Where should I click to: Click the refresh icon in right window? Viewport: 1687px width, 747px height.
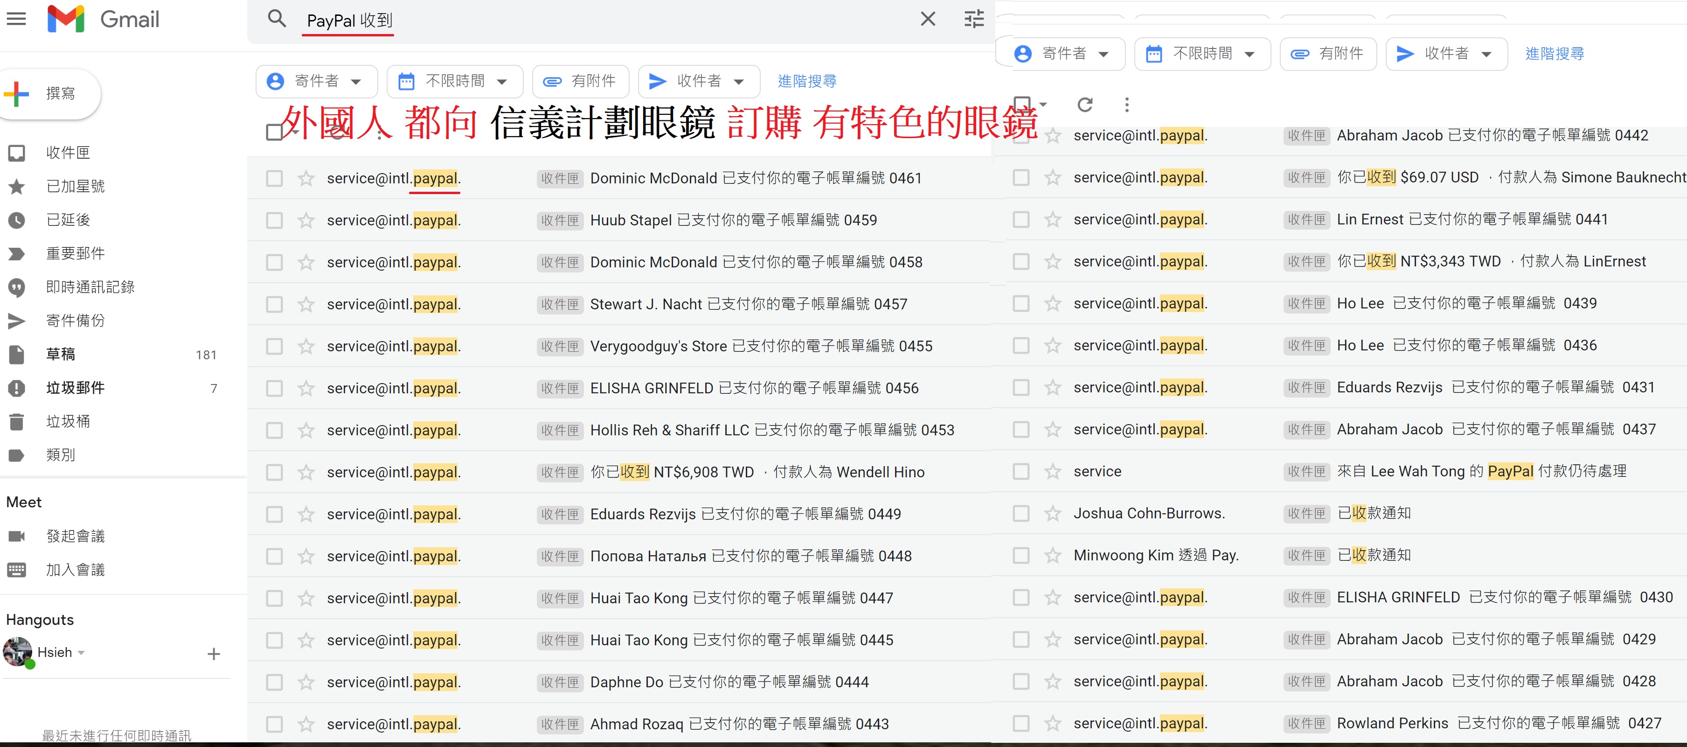pos(1085,104)
